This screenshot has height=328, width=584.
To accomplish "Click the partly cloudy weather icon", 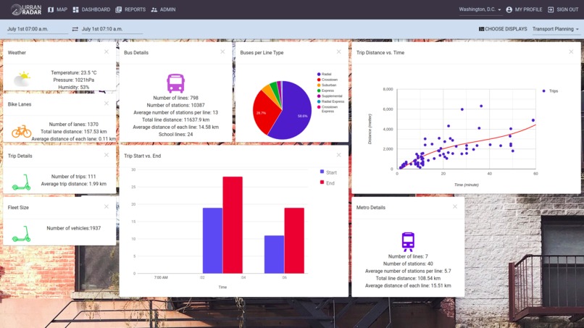I will point(22,79).
